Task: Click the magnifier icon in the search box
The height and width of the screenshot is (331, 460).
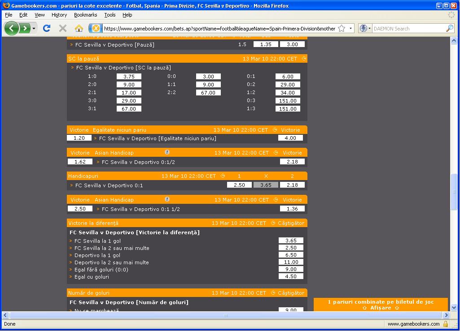Action: tap(449, 28)
